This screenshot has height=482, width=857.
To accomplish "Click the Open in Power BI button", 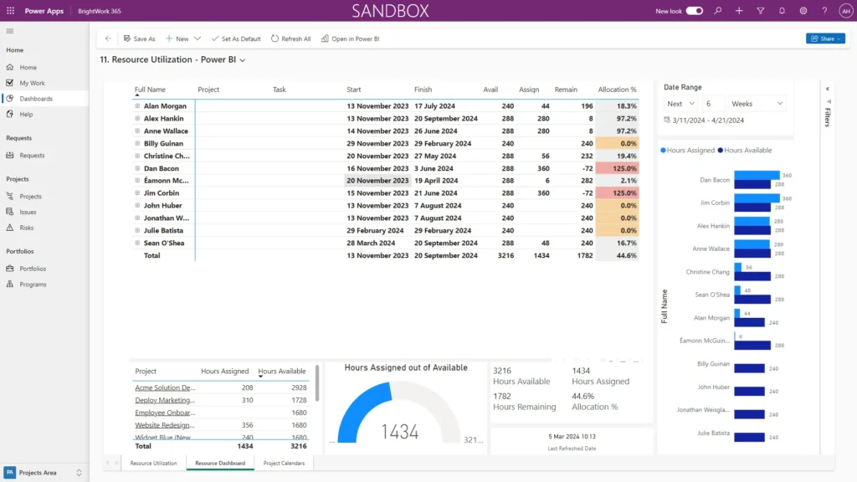I will 350,38.
